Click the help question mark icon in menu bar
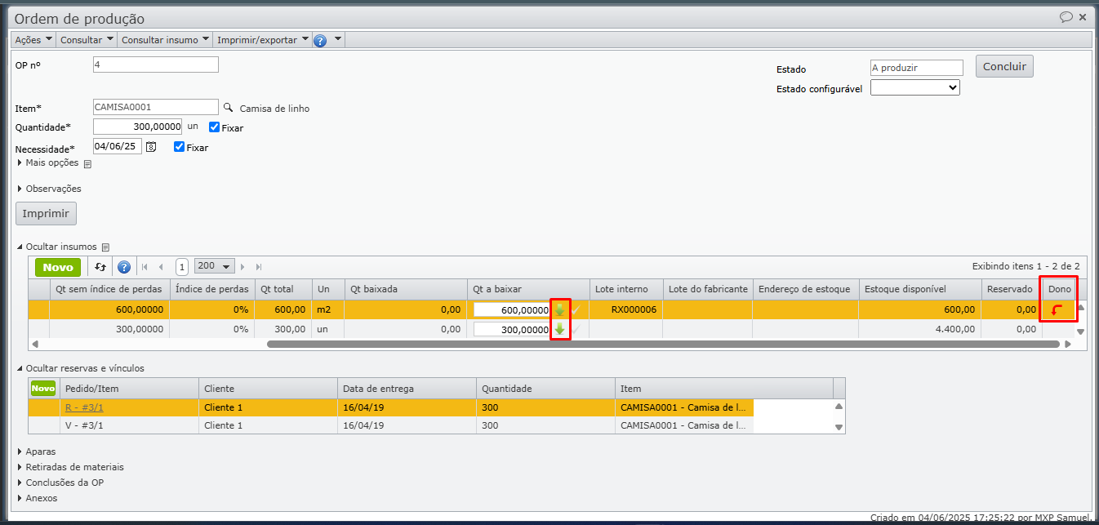Screen dimensions: 1099x525 coord(320,40)
